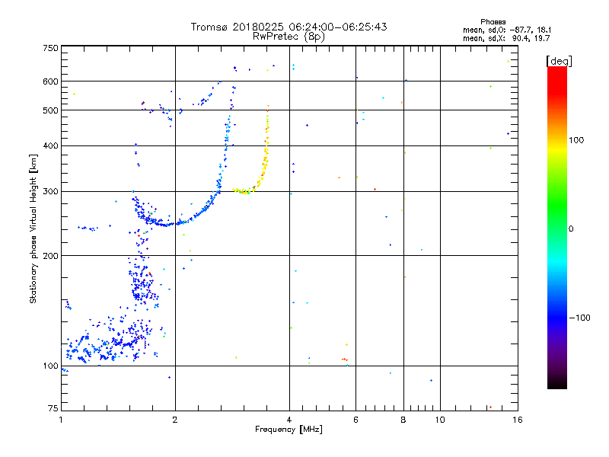Click the 'mean, sd,O: -87.7, 18.1' line
Image resolution: width=609 pixels, height=457 pixels.
507,30
